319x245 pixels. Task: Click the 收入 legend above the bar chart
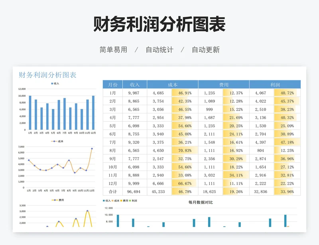[55, 84]
